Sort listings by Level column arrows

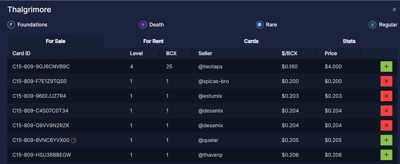click(159, 53)
